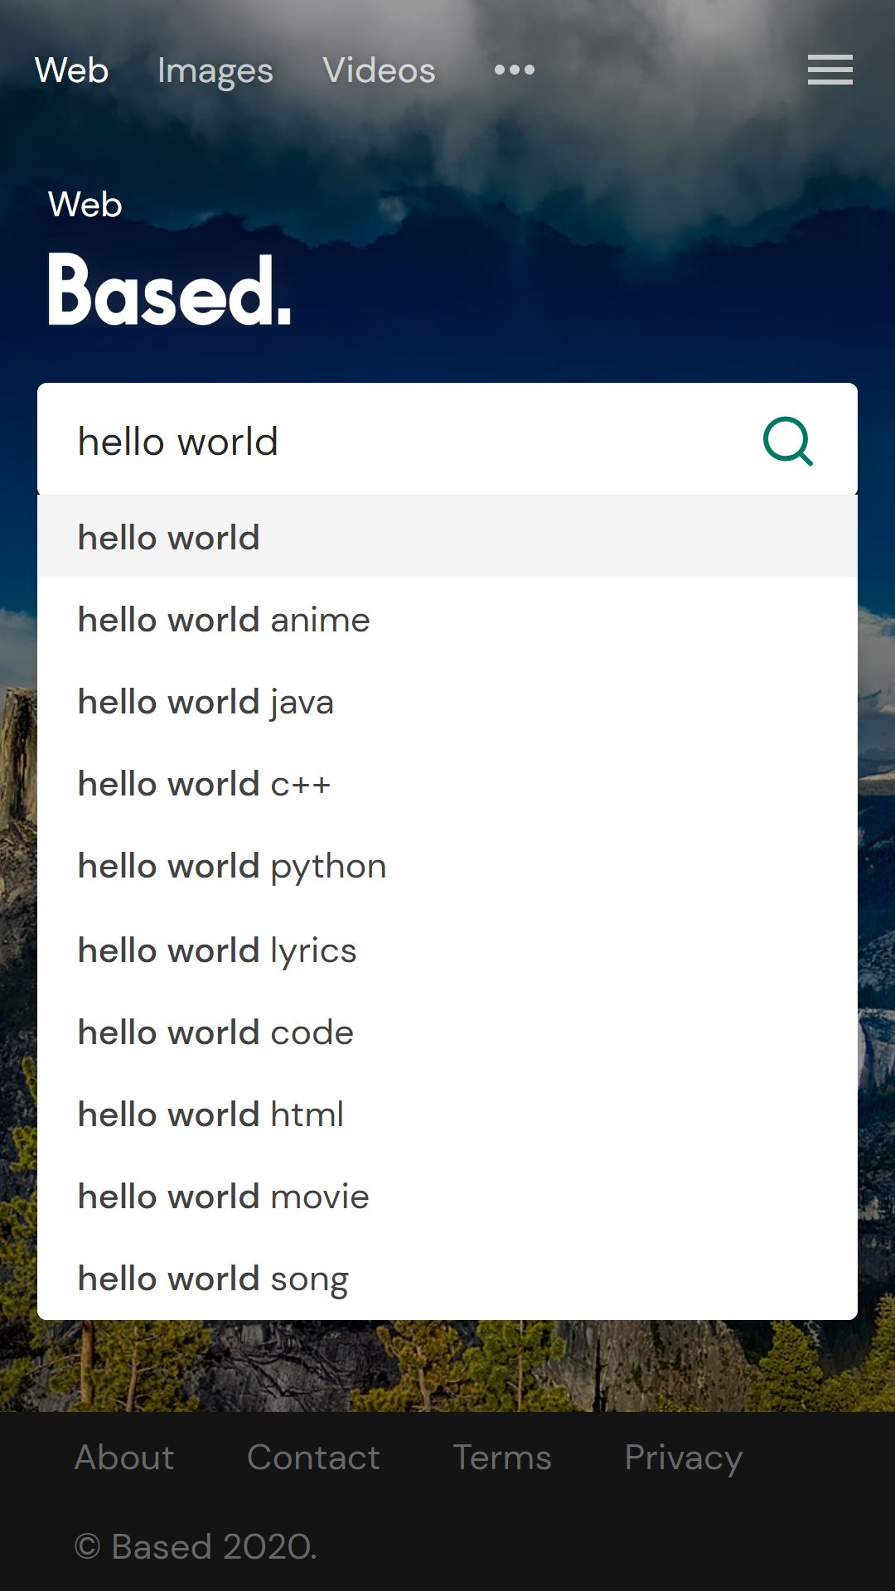The height and width of the screenshot is (1591, 895).
Task: Open the Contact link
Action: [313, 1458]
